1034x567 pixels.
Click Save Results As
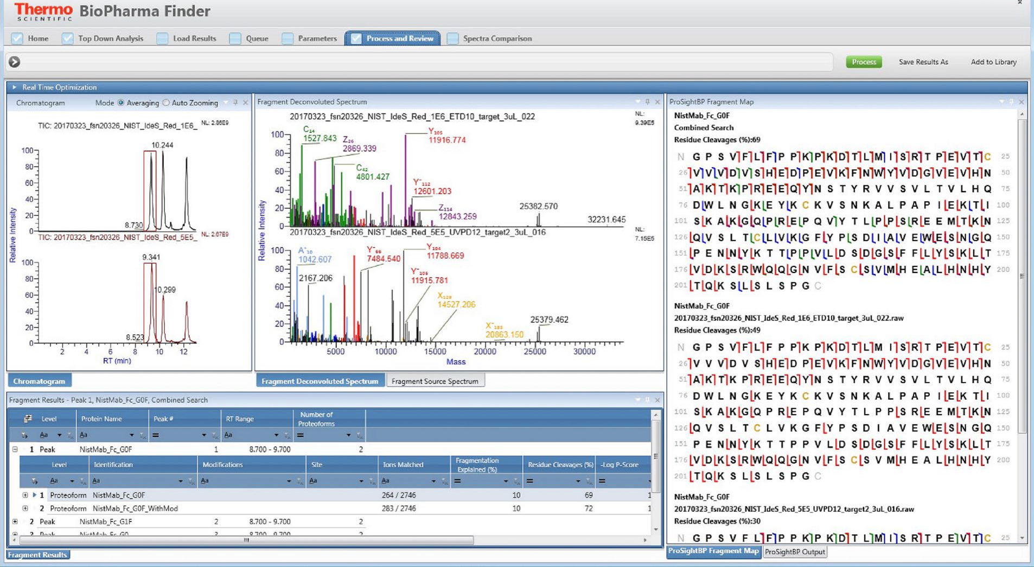point(923,62)
